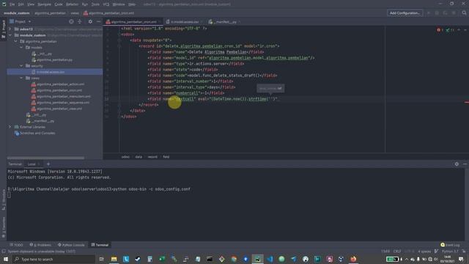The height and width of the screenshot is (264, 469).
Task: Open the Run menu
Action: coord(85,4)
